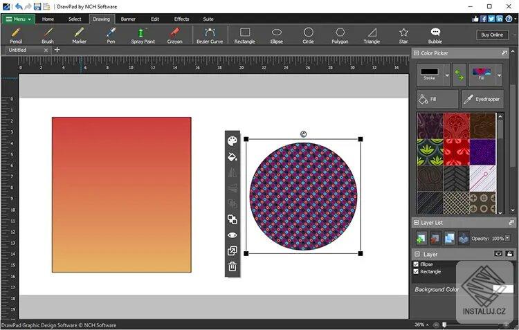Collapse the Color Picker panel
This screenshot has height=330, width=519.
[x=417, y=53]
